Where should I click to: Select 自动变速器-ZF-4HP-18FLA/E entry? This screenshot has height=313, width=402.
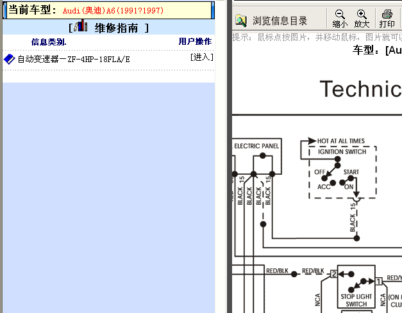click(74, 60)
